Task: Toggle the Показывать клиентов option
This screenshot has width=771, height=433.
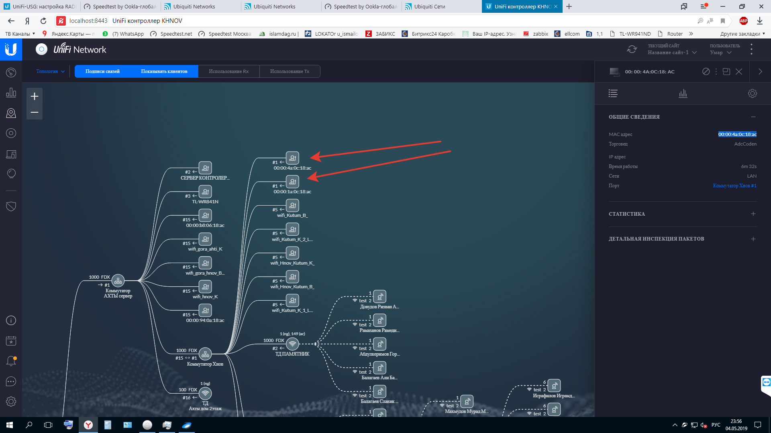Action: pos(164,71)
